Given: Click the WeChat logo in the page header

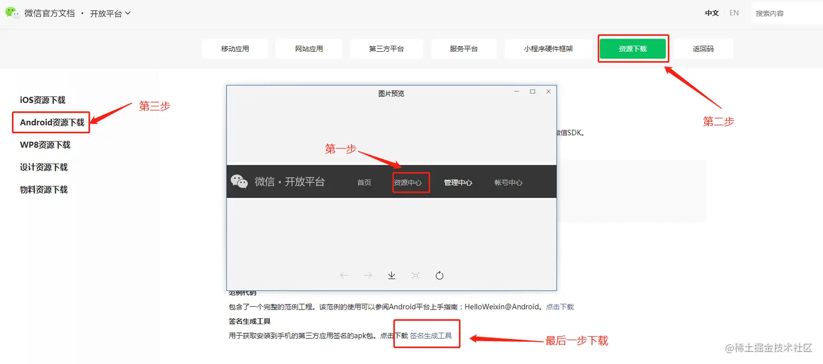Looking at the screenshot, I should pyautogui.click(x=13, y=13).
